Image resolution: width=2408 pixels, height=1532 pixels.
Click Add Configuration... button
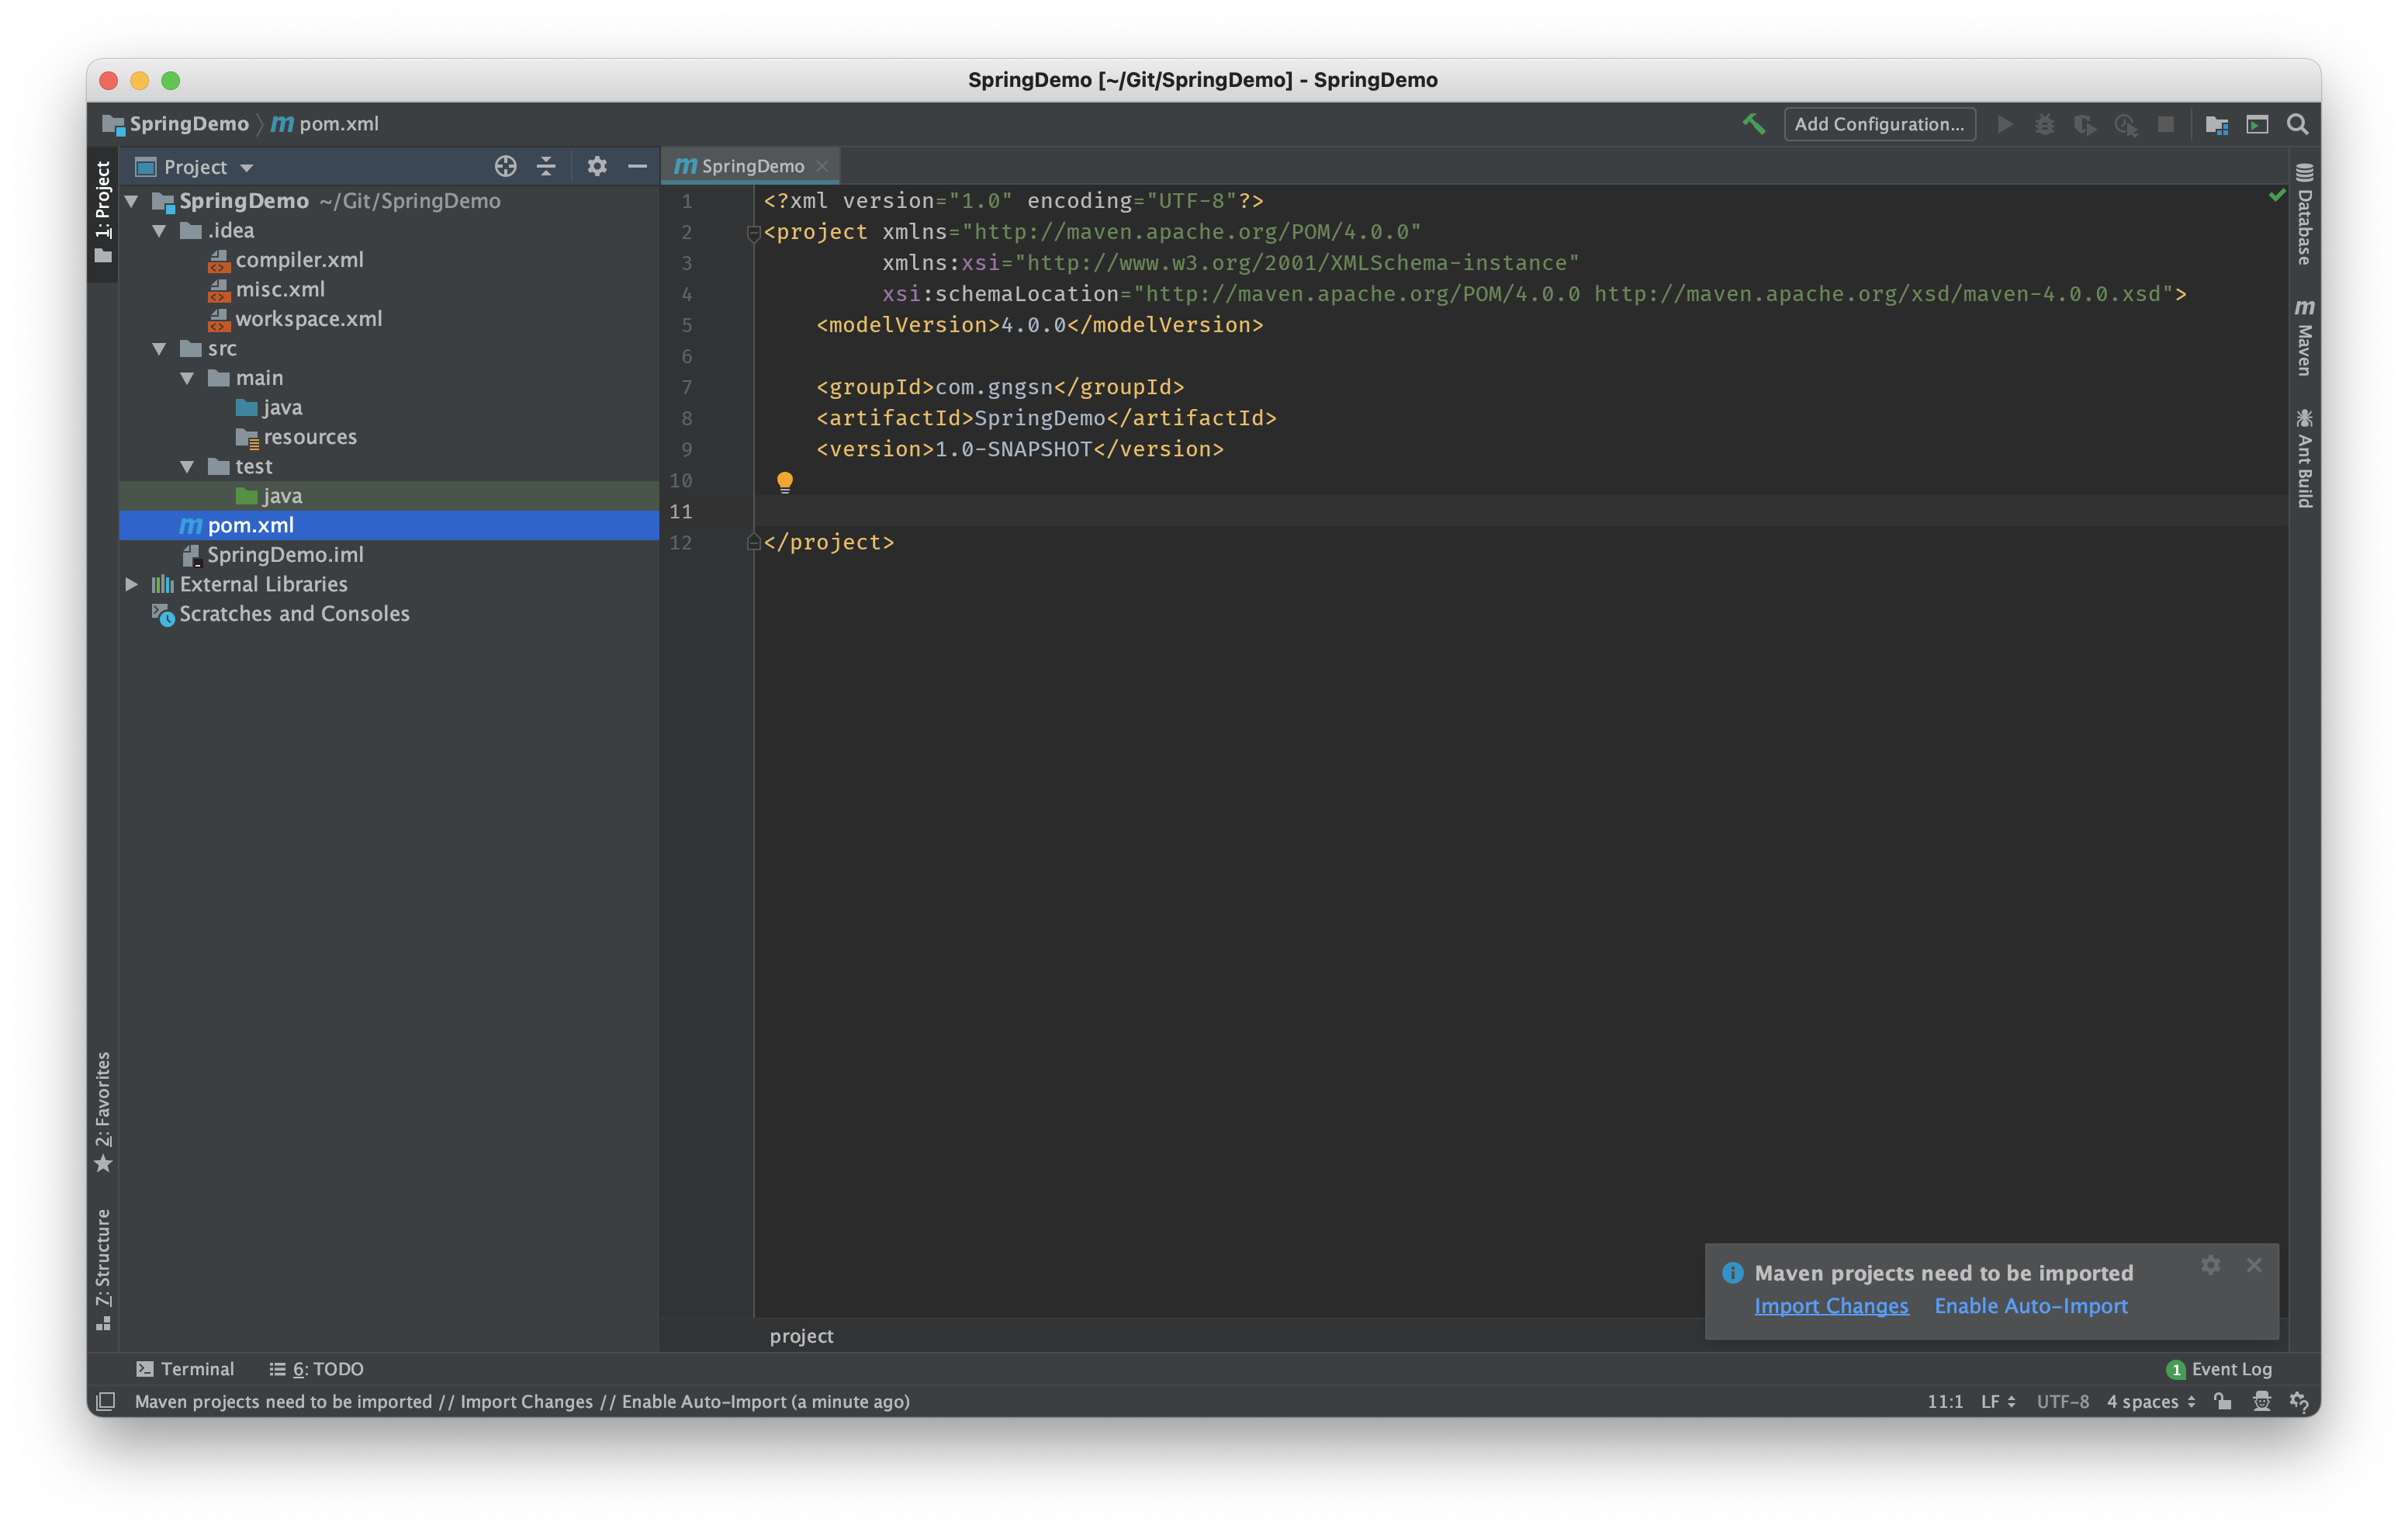(x=1878, y=124)
